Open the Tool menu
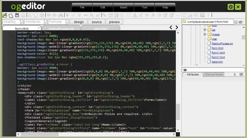The width and height of the screenshot is (247, 138). coord(144,7)
